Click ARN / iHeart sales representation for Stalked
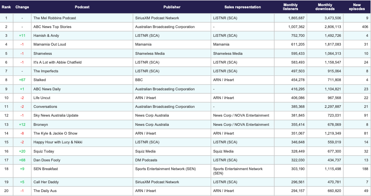 223,80
